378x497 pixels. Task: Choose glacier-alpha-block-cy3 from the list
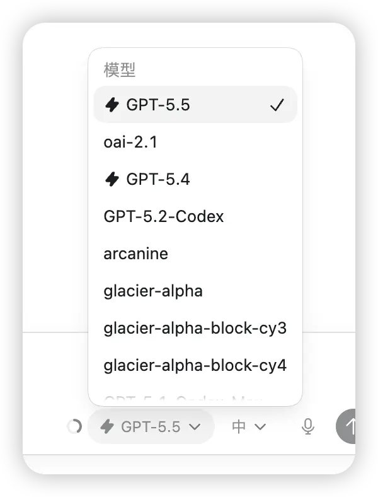[195, 328]
